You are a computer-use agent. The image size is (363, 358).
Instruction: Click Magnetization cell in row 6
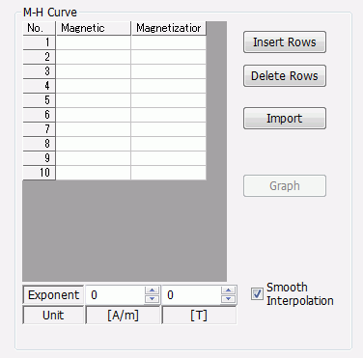click(x=169, y=115)
